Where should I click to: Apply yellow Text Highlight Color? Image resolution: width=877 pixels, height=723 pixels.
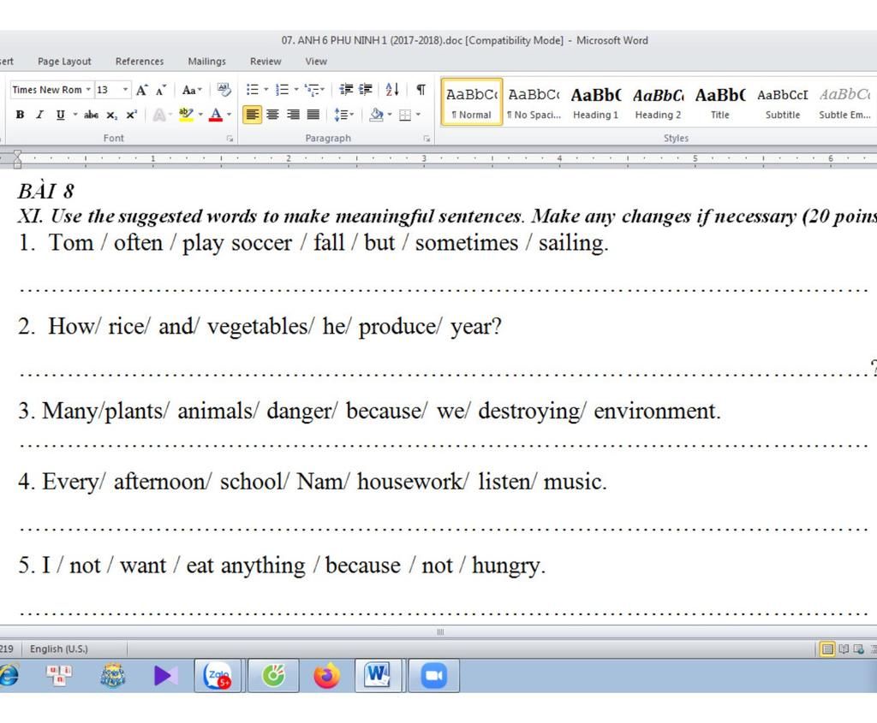pyautogui.click(x=186, y=115)
